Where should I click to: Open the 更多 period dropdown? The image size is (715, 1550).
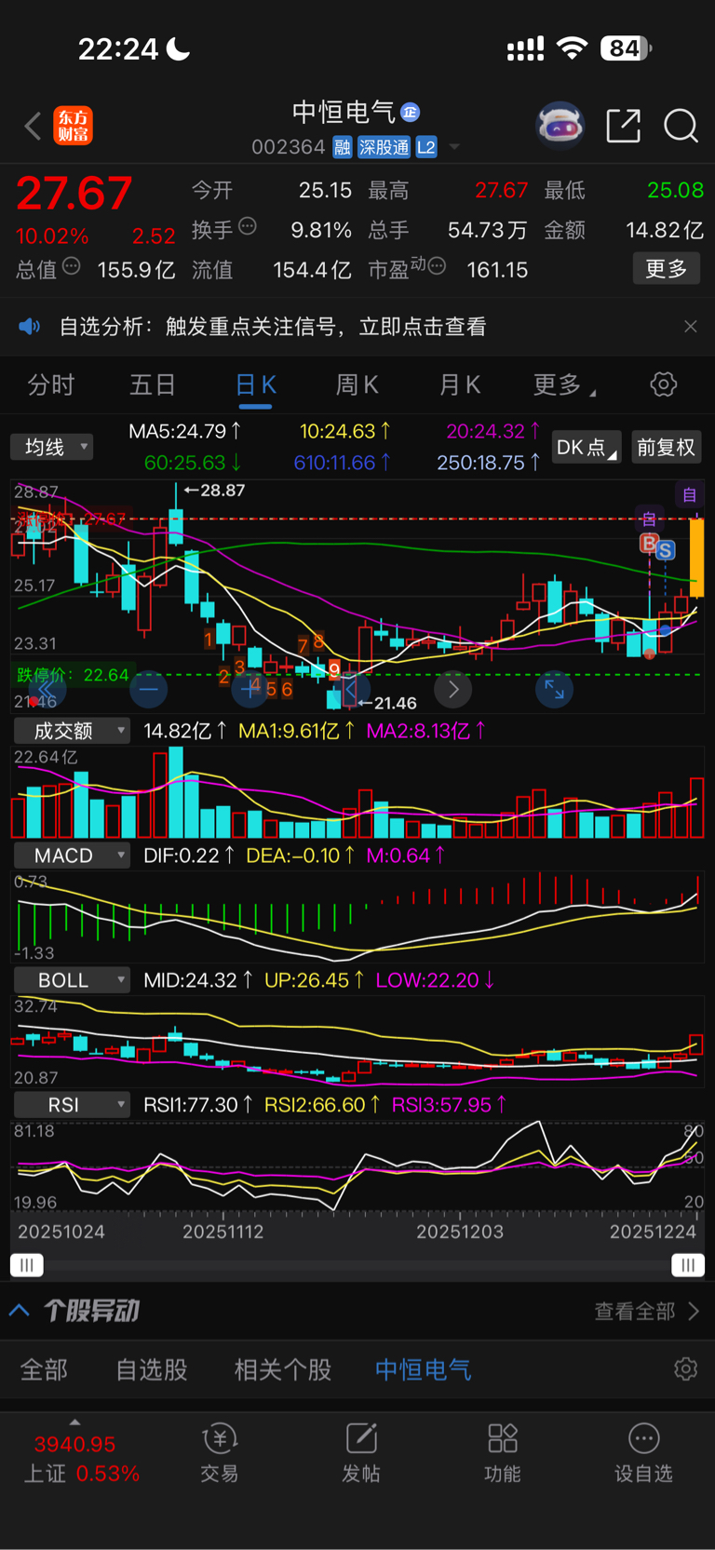[564, 385]
